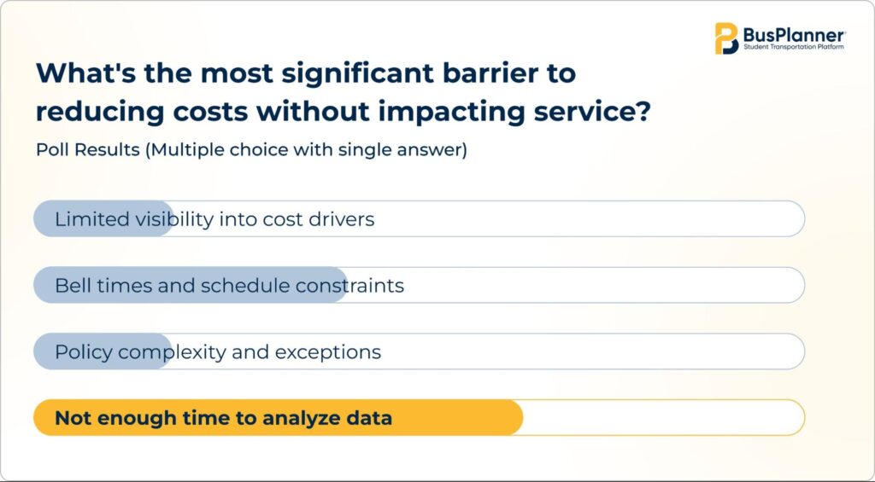Select "Not enough time to analyze data"
Viewport: 875px width, 482px height.
[x=223, y=418]
